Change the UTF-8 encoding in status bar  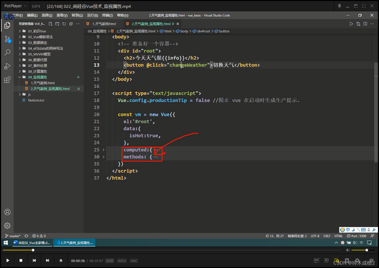(315, 236)
